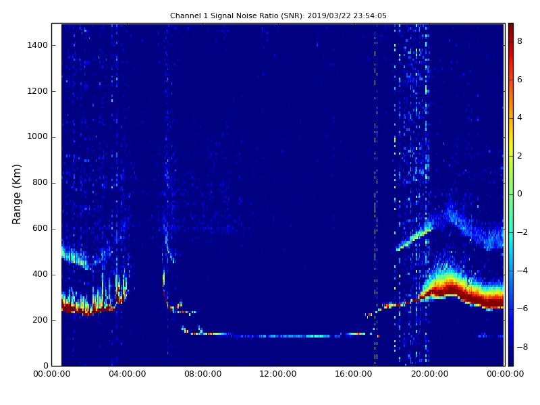Pick the dark red top of the colorbar
The height and width of the screenshot is (405, 540).
[511, 29]
